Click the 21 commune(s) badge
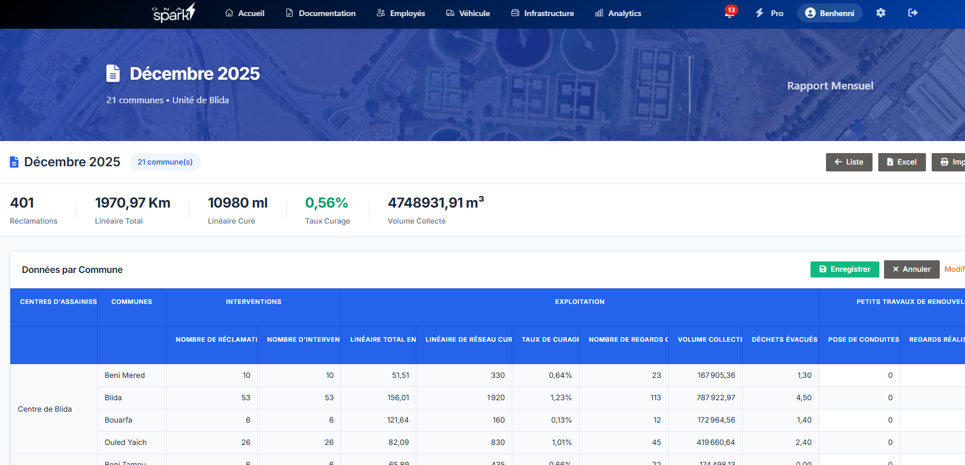 165,162
